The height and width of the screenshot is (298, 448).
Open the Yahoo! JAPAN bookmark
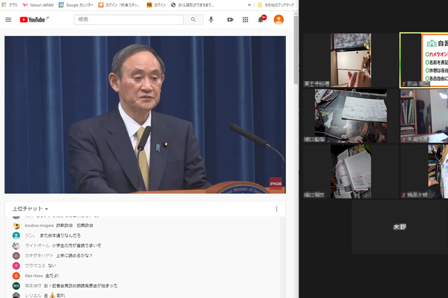pos(38,4)
